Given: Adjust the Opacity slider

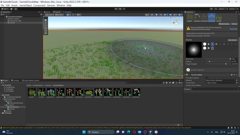Looking at the screenshot, I should (x=218, y=61).
